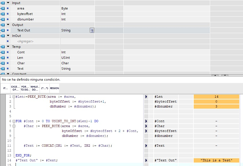
Task: Insert the FOR TO DO loop snippet
Action: 25,88
